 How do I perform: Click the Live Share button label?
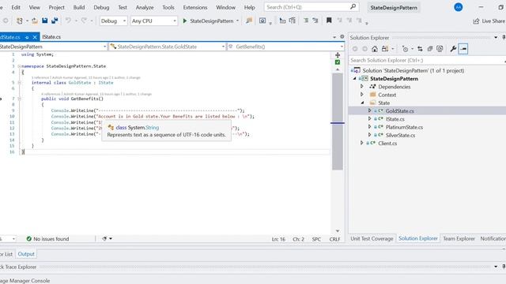pyautogui.click(x=493, y=21)
